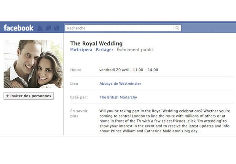Click the Évènement public label
The image size is (236, 164).
click(135, 50)
